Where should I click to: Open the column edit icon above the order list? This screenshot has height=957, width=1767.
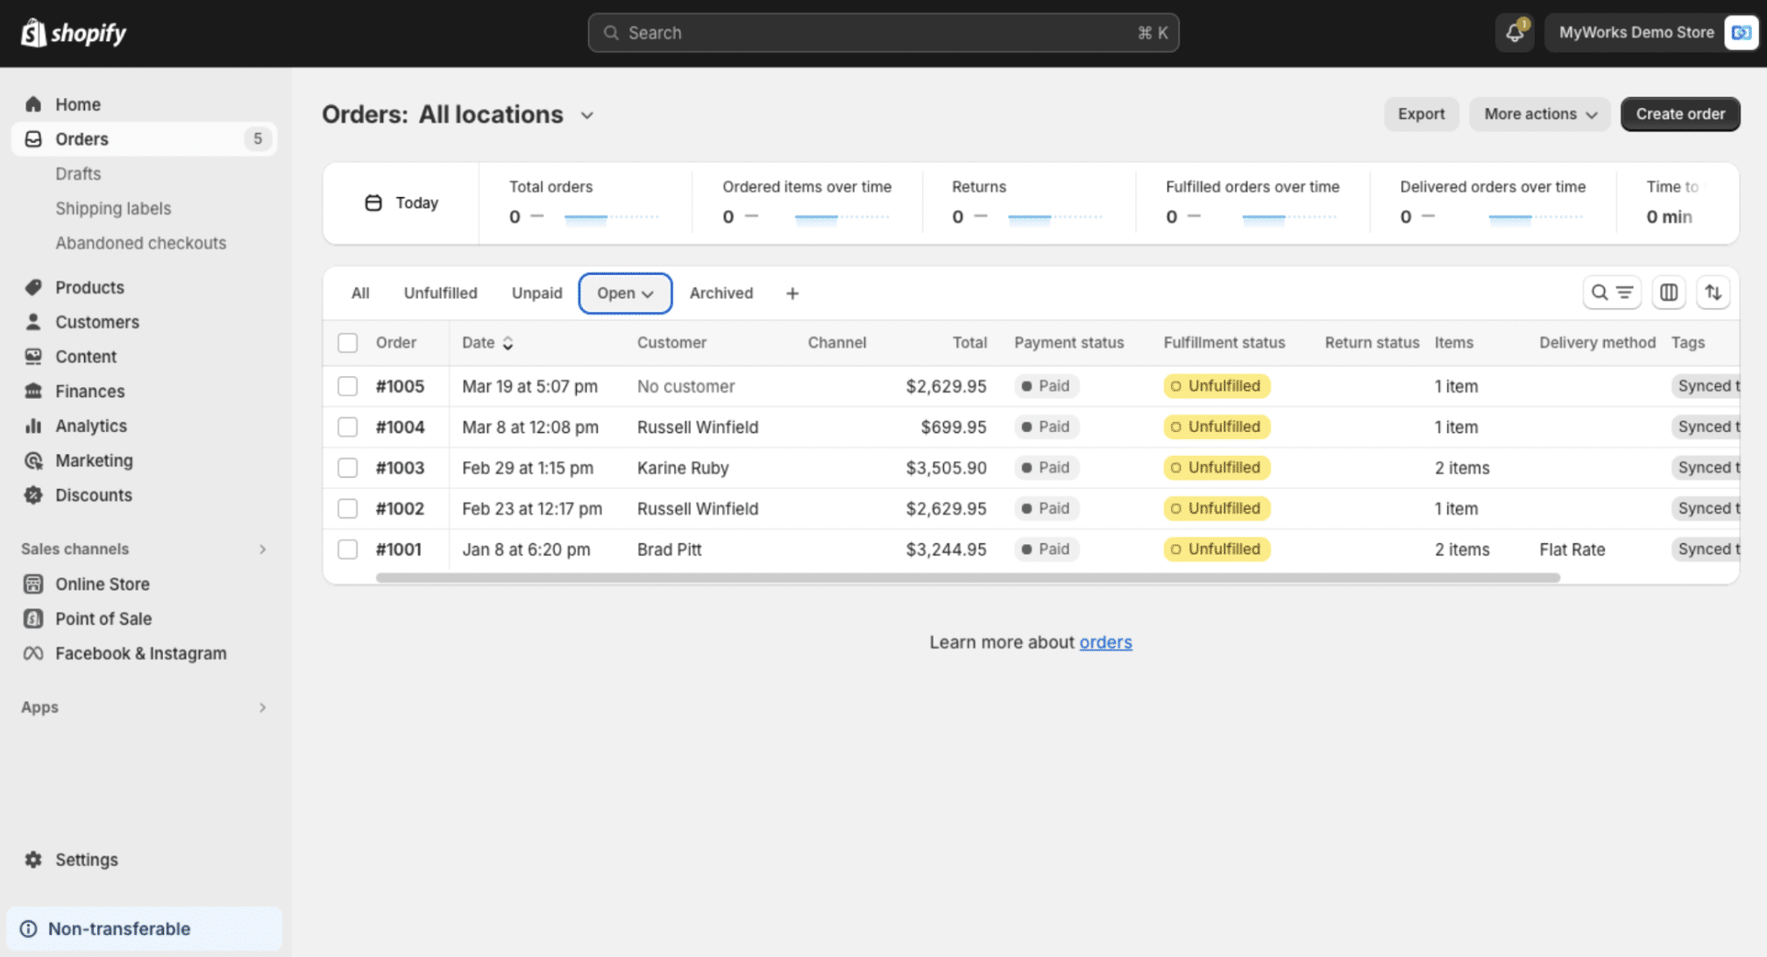[x=1668, y=293]
